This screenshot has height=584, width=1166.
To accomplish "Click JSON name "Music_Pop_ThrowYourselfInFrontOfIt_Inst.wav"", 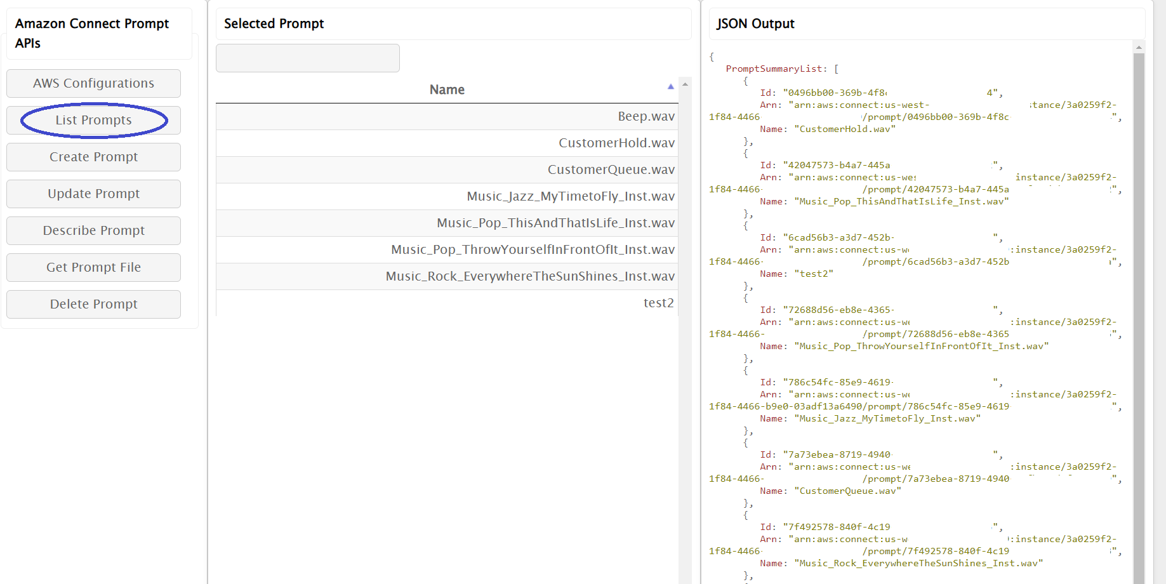I will 921,346.
